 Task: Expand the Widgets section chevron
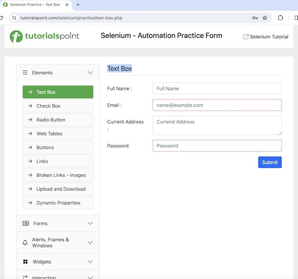point(90,261)
